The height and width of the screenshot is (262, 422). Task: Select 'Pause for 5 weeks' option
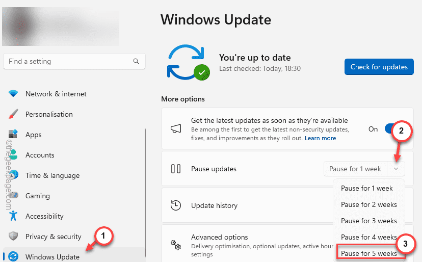point(369,253)
